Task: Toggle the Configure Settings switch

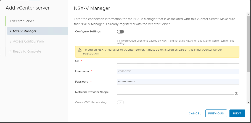Action: pos(120,32)
